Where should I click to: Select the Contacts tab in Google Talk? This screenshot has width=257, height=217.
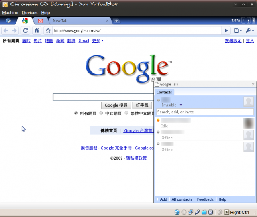[164, 92]
